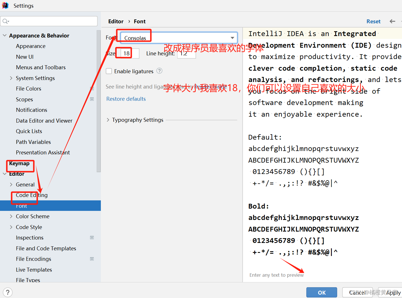This screenshot has height=298, width=402.
Task: Open the Font dropdown showing Consolas
Action: [x=179, y=38]
